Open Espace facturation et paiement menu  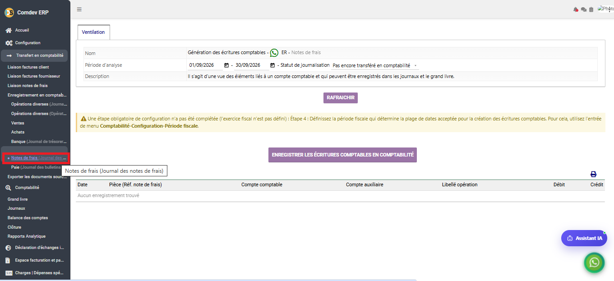click(x=40, y=260)
